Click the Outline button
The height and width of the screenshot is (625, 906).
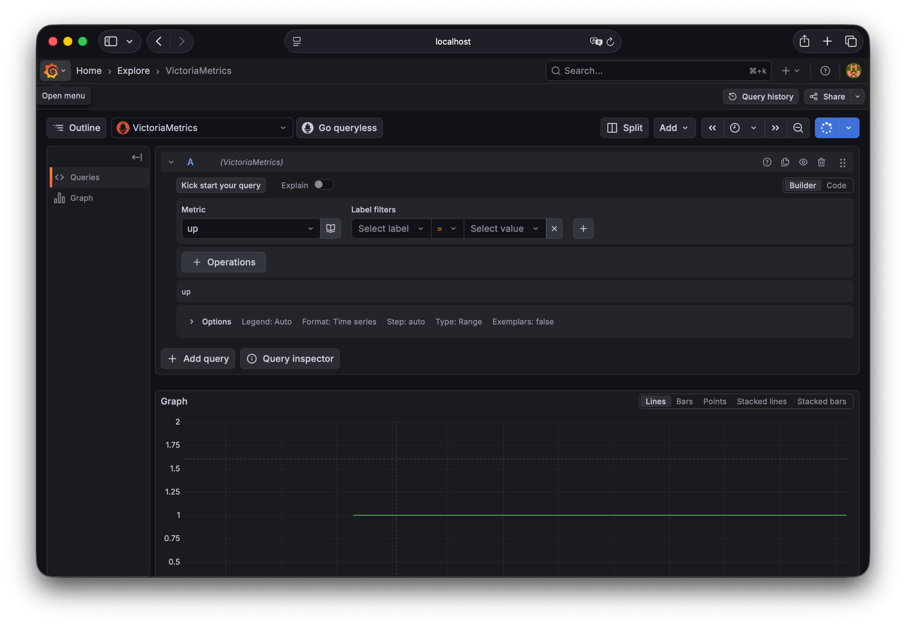click(x=77, y=128)
